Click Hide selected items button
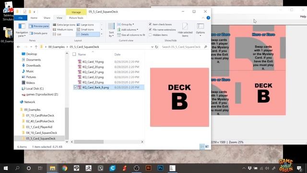 185,30
